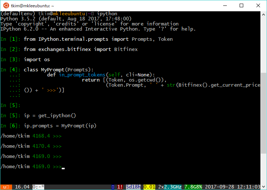Click the '5d18h' uptime entry
The image size is (267, 190).
133,187
